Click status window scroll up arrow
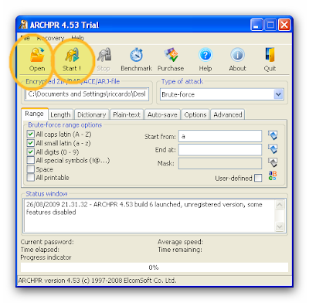This screenshot has height=303, width=309. [x=280, y=205]
